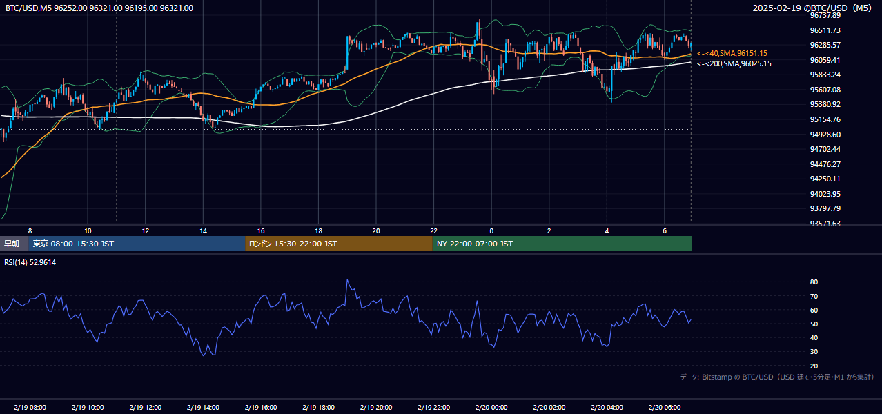Click the RSI scale level 80
This screenshot has height=414, width=882.
tap(814, 282)
